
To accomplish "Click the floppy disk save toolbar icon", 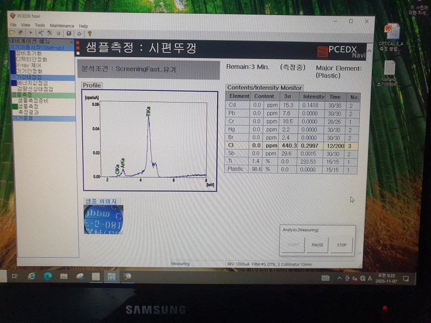I will [69, 33].
